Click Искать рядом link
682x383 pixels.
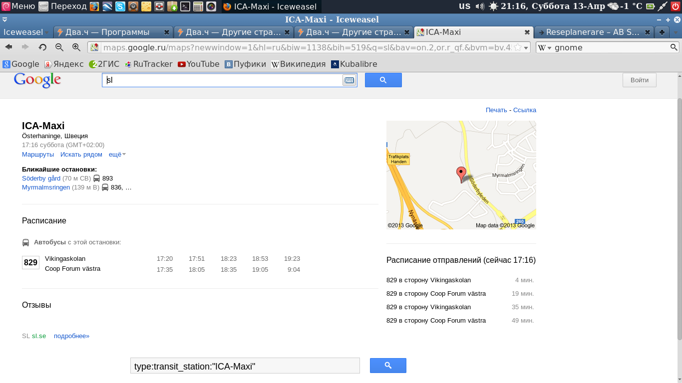[x=81, y=155]
